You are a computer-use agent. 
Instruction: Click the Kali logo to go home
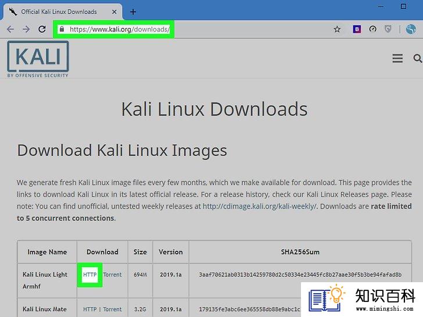(38, 59)
